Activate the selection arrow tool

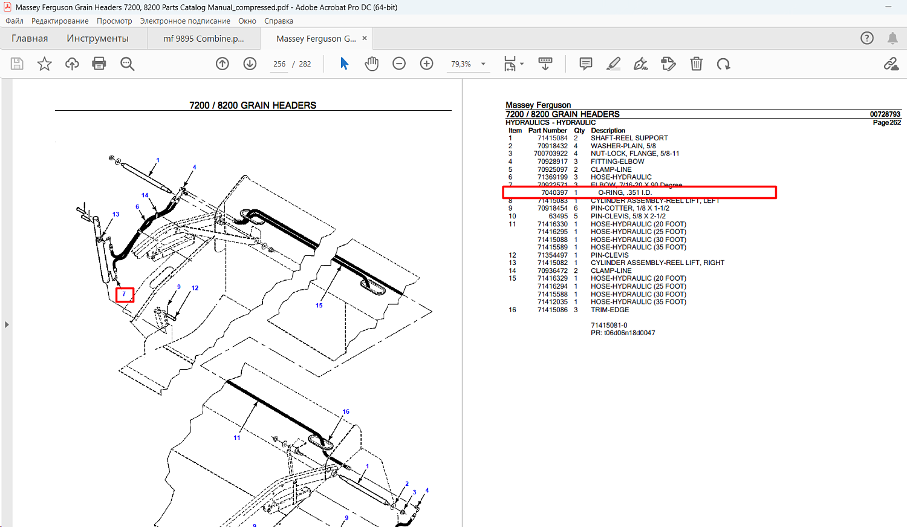click(x=344, y=64)
